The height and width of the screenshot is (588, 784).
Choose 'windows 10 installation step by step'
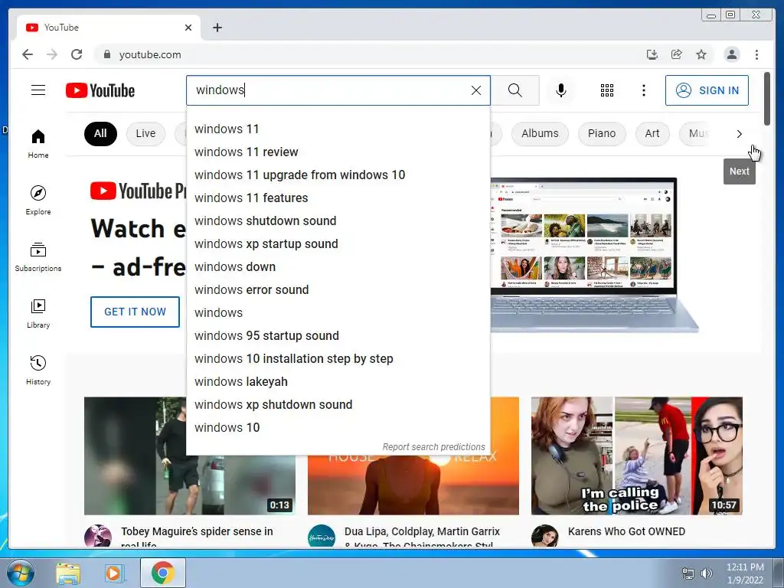pyautogui.click(x=338, y=359)
